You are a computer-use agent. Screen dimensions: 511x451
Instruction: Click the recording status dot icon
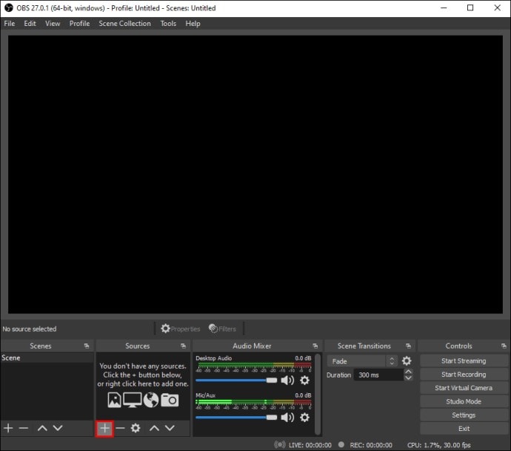pyautogui.click(x=341, y=444)
